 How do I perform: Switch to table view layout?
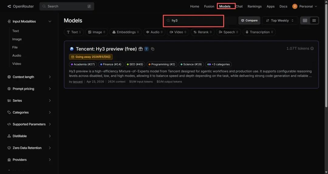pos(305,21)
